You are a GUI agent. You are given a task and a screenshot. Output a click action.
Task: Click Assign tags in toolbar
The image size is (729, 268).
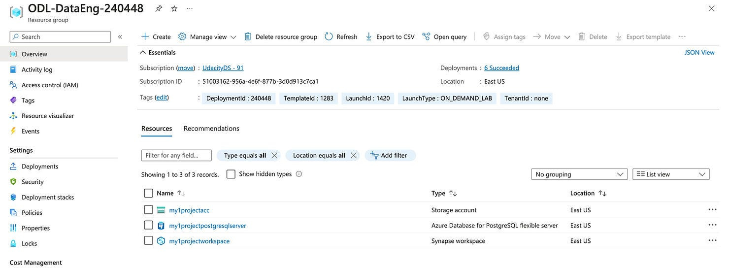click(504, 37)
